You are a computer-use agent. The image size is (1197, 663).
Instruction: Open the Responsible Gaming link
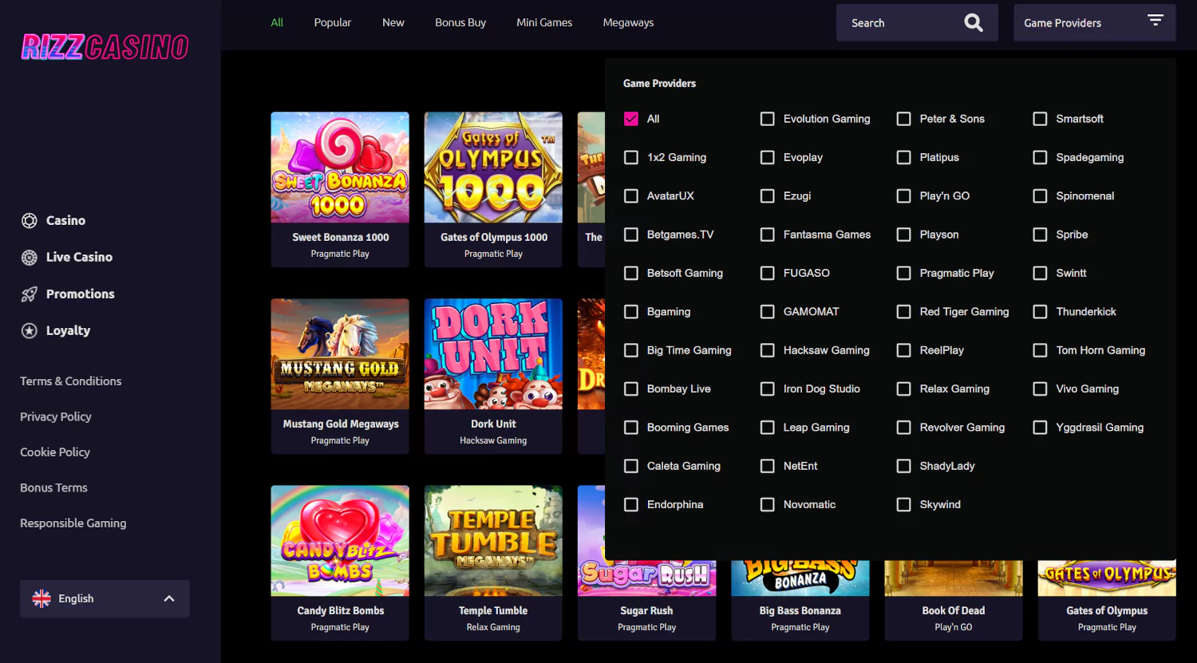tap(73, 523)
